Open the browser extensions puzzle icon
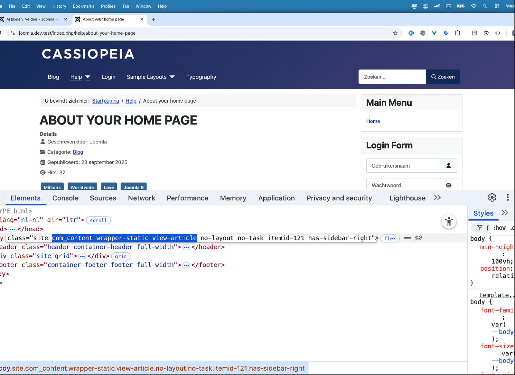Image resolution: width=515 pixels, height=375 pixels. (457, 33)
